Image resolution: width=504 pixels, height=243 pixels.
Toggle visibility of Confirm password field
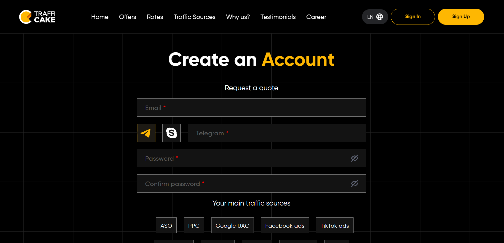click(354, 184)
